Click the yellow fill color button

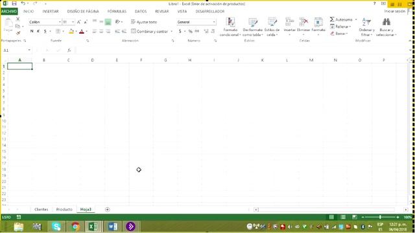[71, 31]
